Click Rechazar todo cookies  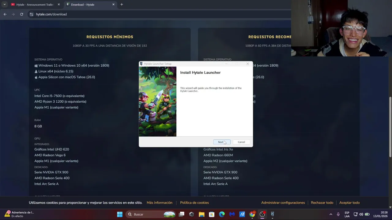click(x=322, y=203)
